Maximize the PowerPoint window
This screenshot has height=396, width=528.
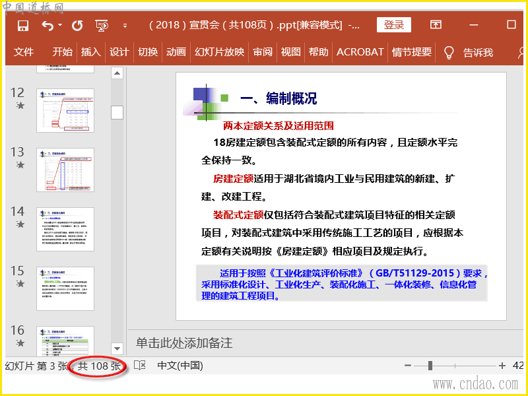coord(511,24)
